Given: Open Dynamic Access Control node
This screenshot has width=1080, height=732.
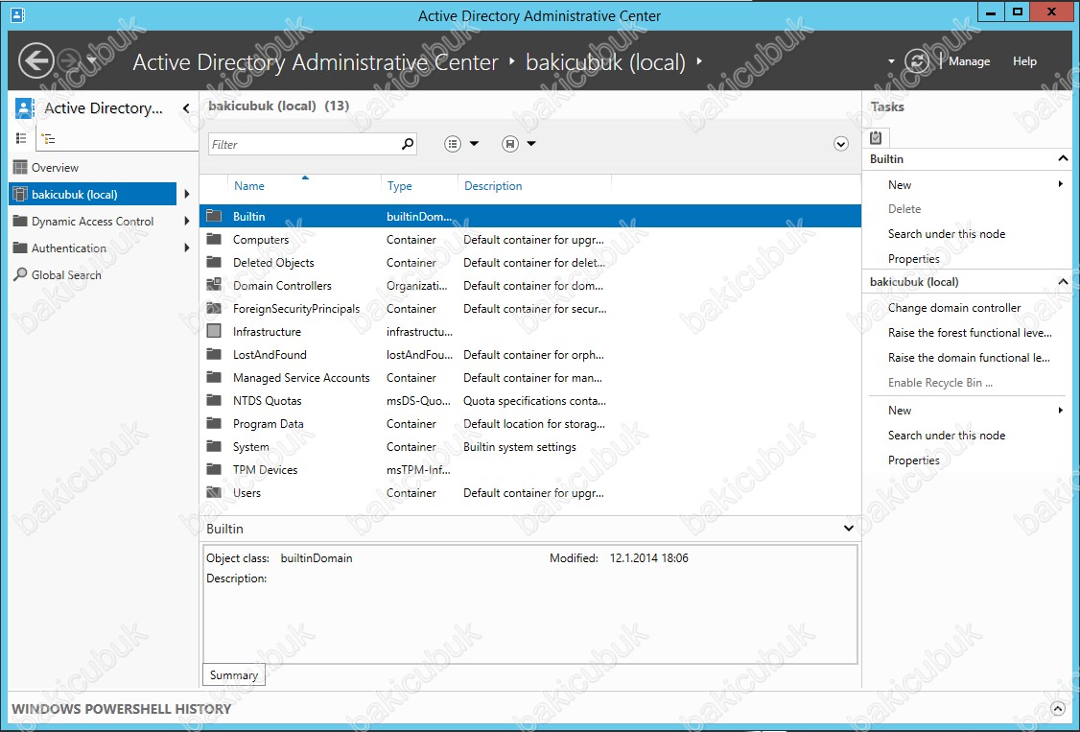Looking at the screenshot, I should [x=93, y=221].
